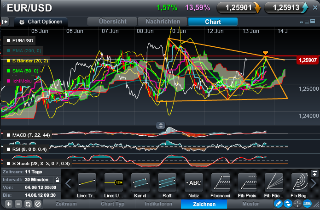Screen dimensions: 320x210
Task: Click the green 1,57% change value
Action: [167, 8]
